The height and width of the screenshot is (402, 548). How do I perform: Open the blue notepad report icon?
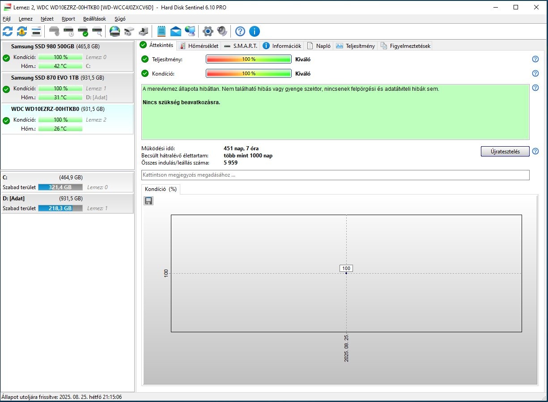tap(161, 31)
